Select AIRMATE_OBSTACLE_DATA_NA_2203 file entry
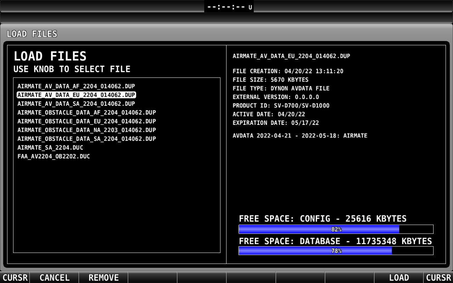This screenshot has width=453, height=283. [x=87, y=130]
